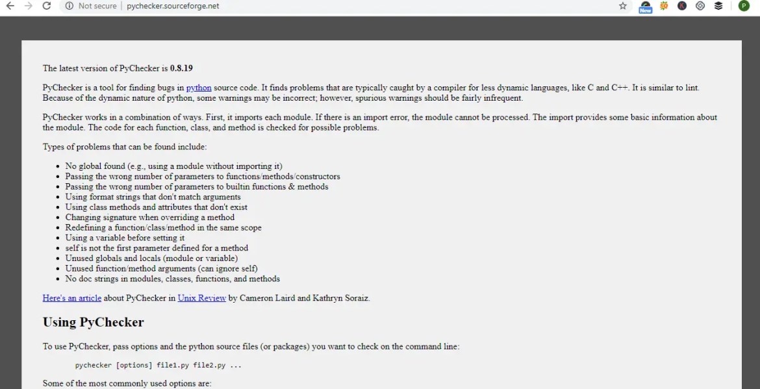This screenshot has width=760, height=389.
Task: Open the orange SQ extension
Action: coord(664,6)
